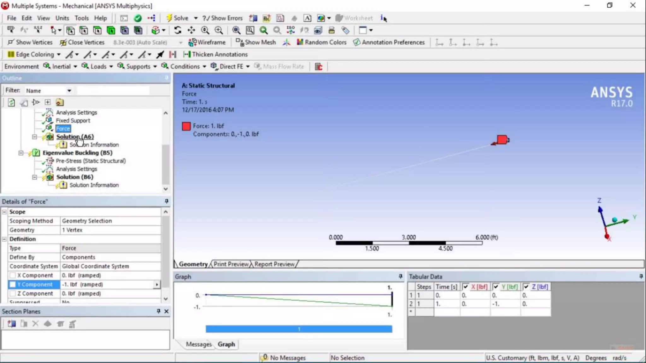Apply Random Colors to geometry

(322, 42)
